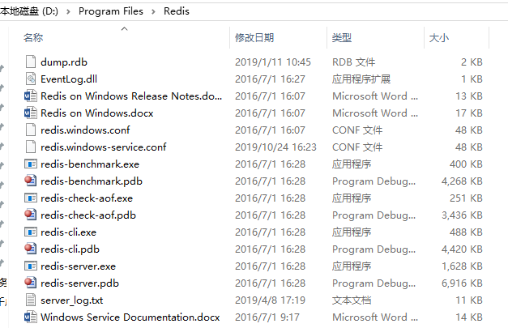Screen dimensions: 508x328
Task: Click the redis-check-aof.pdb debug icon
Action: click(31, 215)
